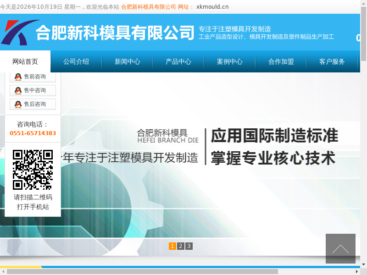Open 客户服务 navigation item
367x275 pixels.
point(332,61)
